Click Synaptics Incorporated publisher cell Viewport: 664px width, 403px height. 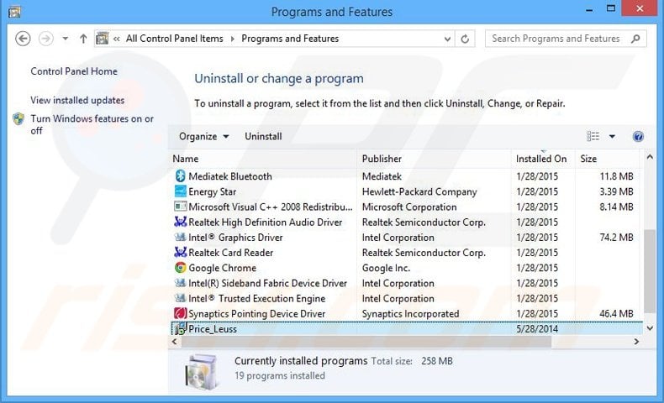(410, 314)
